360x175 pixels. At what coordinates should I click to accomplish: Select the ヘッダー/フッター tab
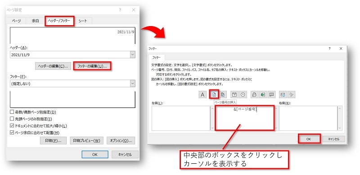(59, 21)
